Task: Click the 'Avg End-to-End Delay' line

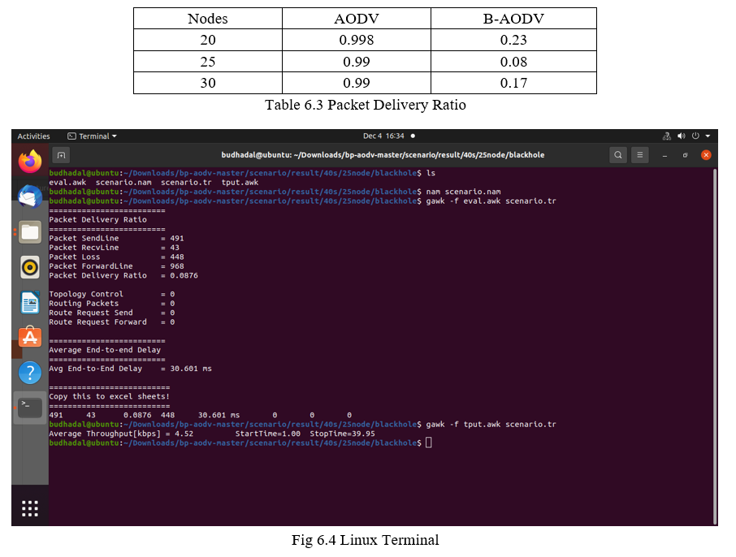Action: 131,369
